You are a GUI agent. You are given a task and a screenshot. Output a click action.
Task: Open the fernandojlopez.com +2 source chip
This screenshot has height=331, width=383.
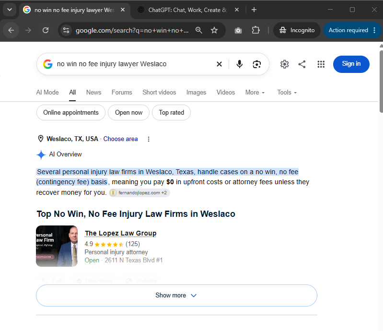[x=139, y=193]
